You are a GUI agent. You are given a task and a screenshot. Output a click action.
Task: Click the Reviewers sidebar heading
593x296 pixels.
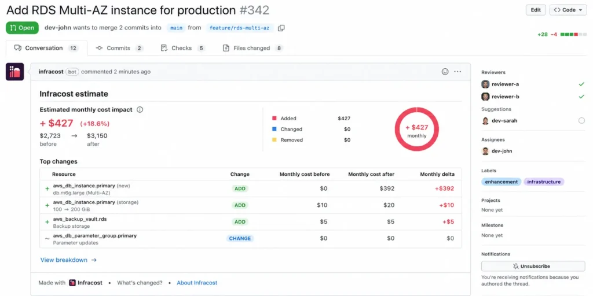tap(493, 72)
